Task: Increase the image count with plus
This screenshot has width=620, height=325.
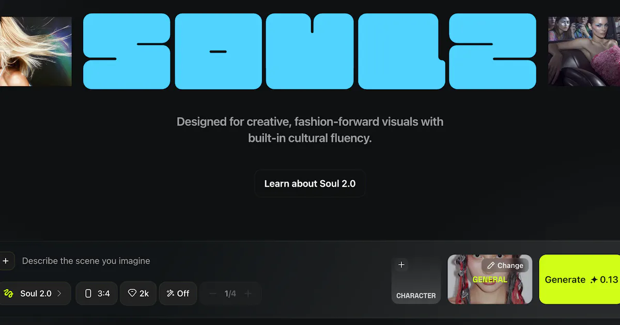Action: [x=248, y=294]
